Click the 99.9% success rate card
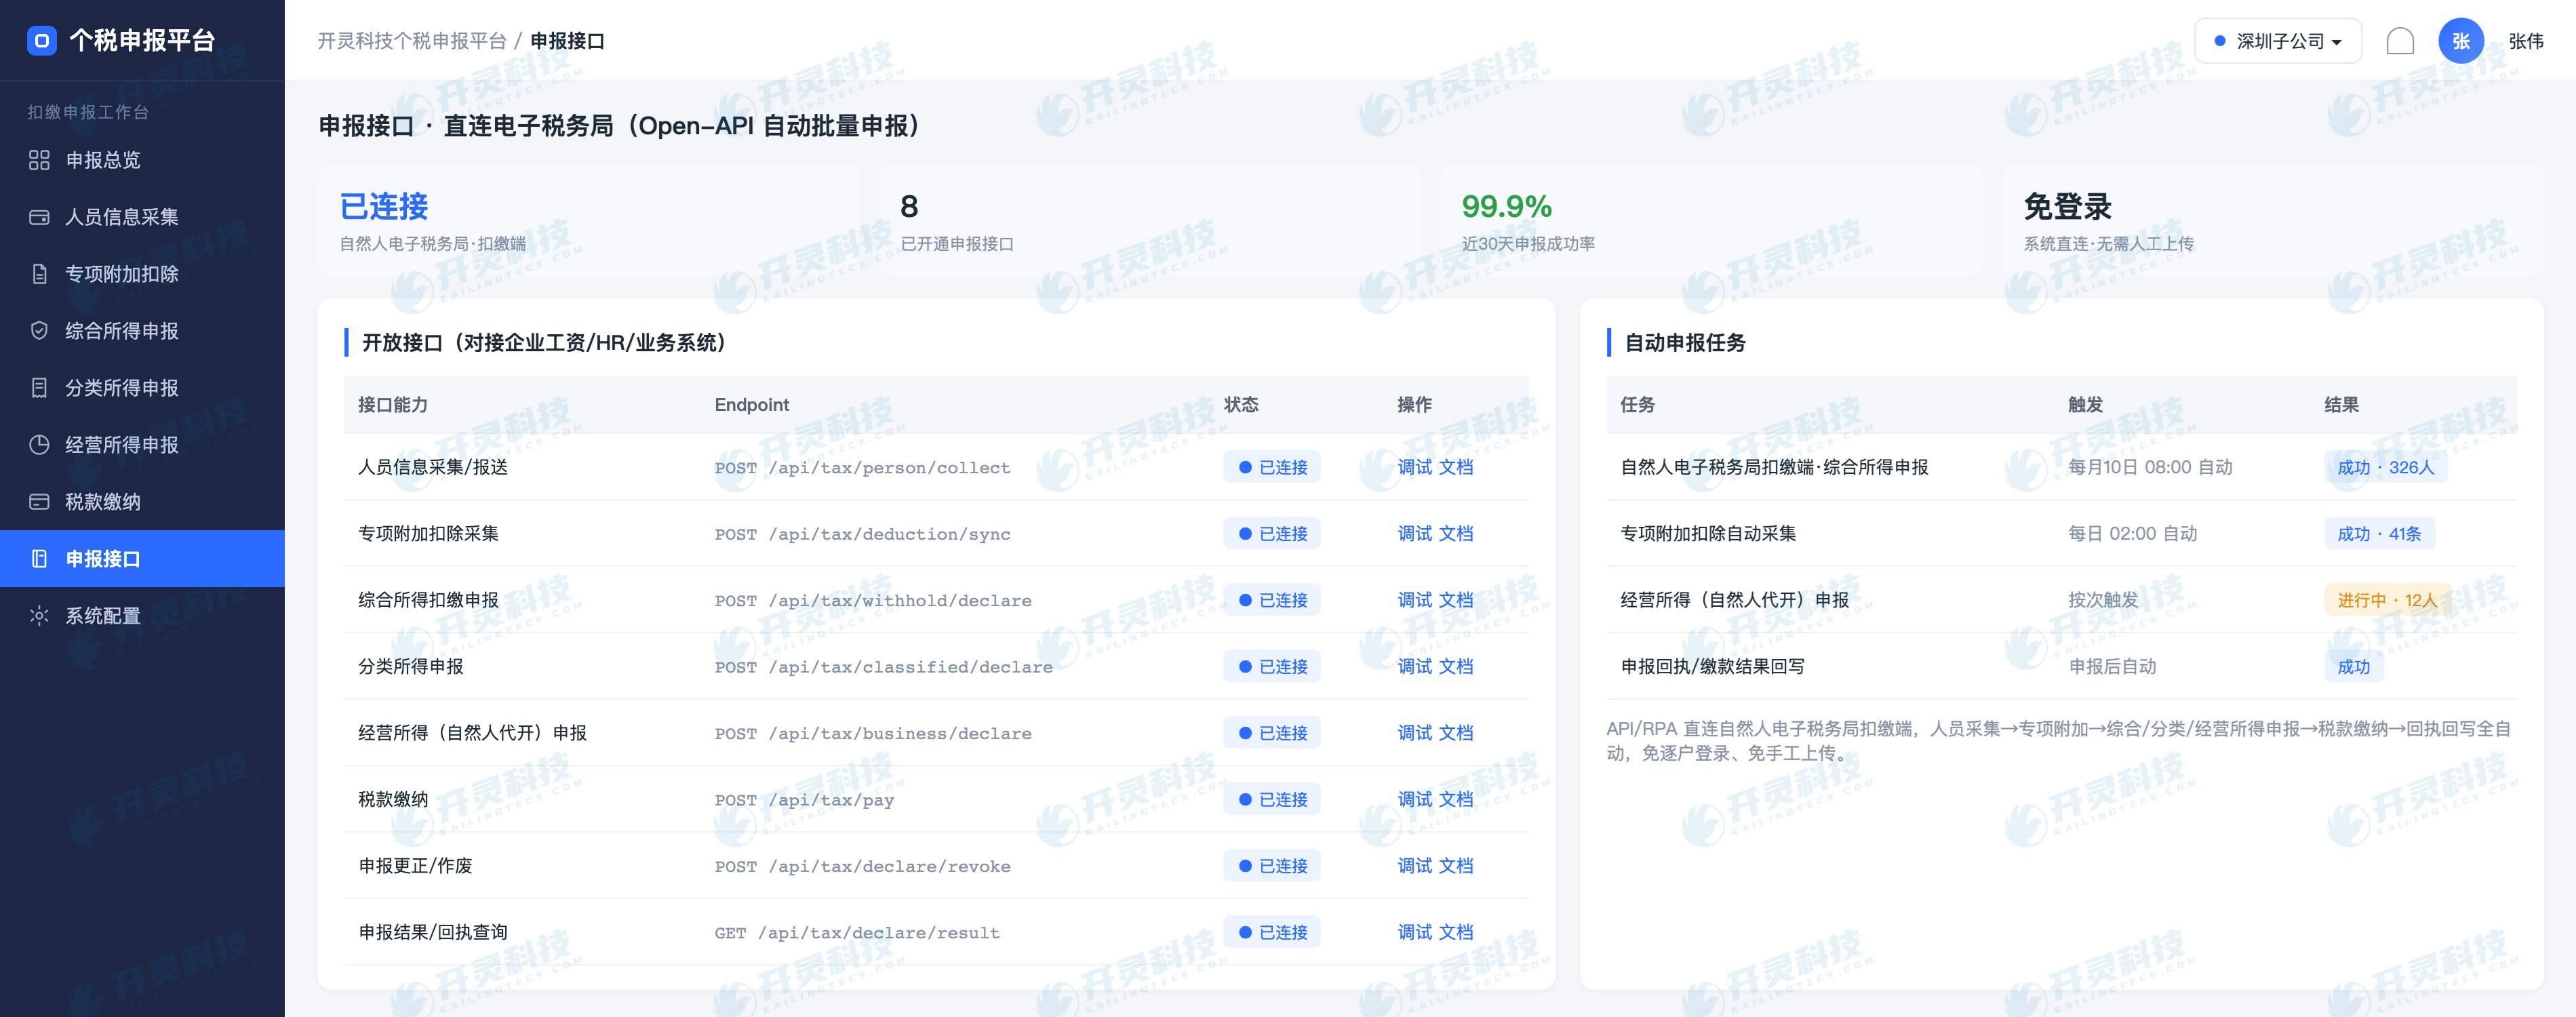2576x1017 pixels. click(1711, 221)
